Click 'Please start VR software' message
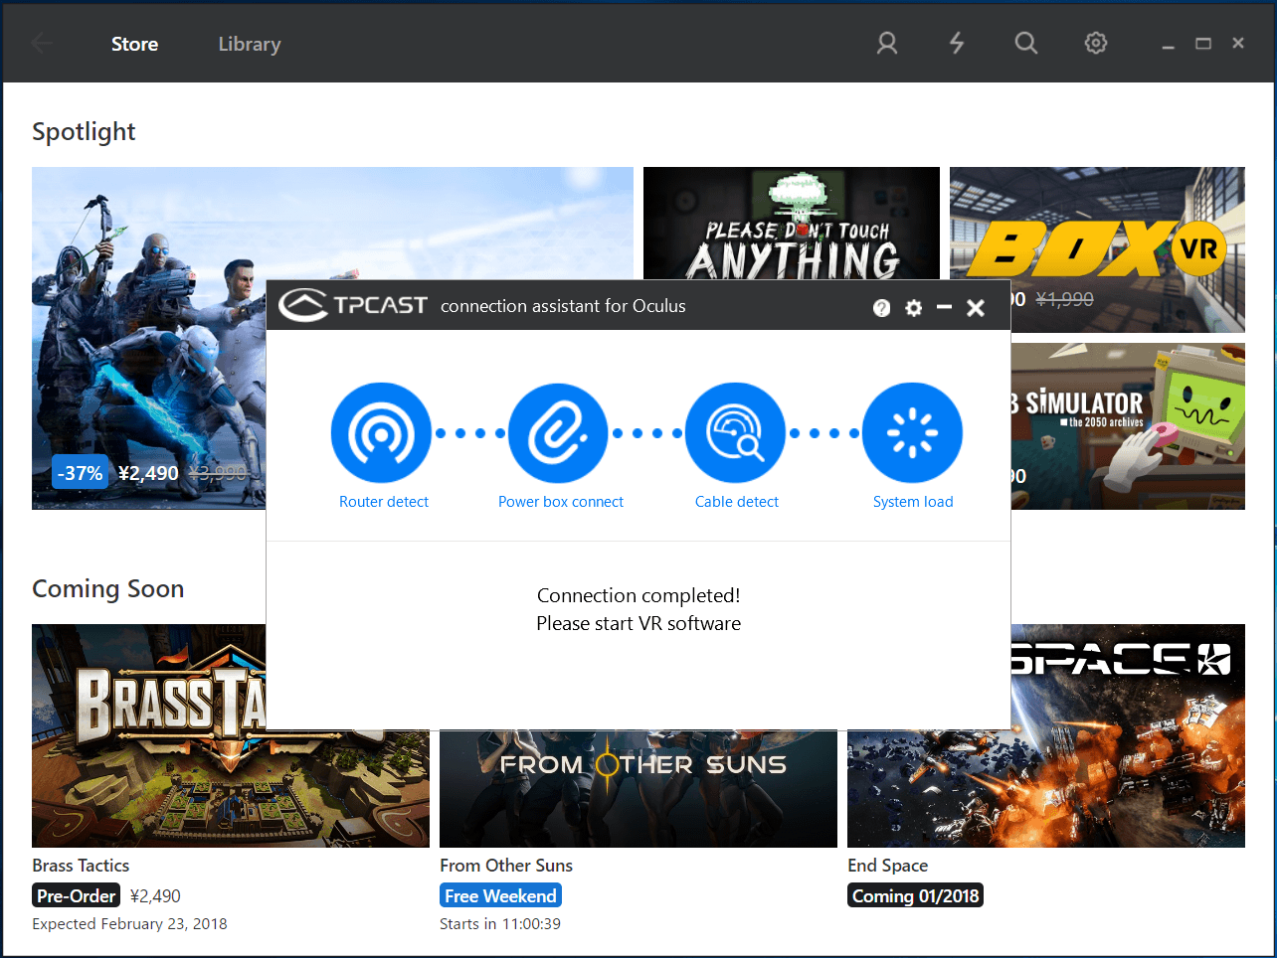 tap(638, 623)
